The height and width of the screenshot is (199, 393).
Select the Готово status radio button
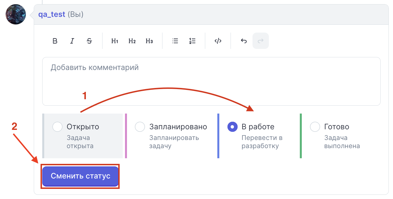click(x=315, y=127)
